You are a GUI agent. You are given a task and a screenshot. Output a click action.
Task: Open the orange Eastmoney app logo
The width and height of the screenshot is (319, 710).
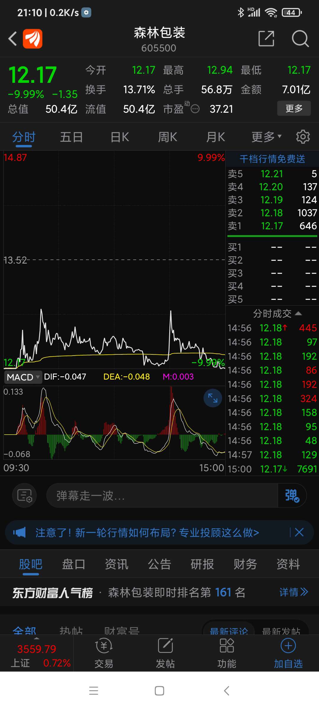32,39
